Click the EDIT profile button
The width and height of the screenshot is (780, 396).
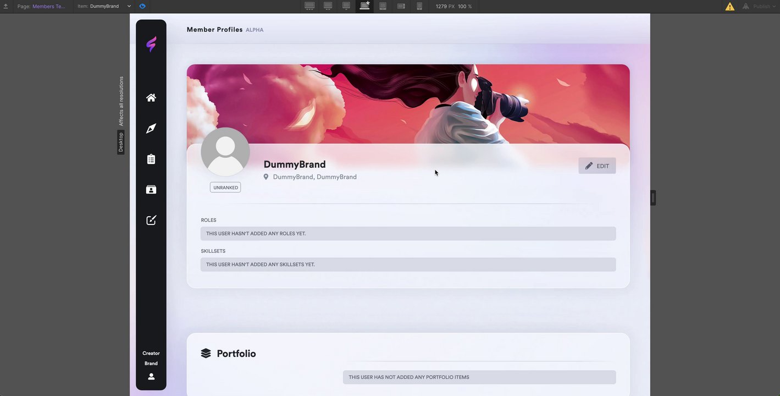point(597,166)
